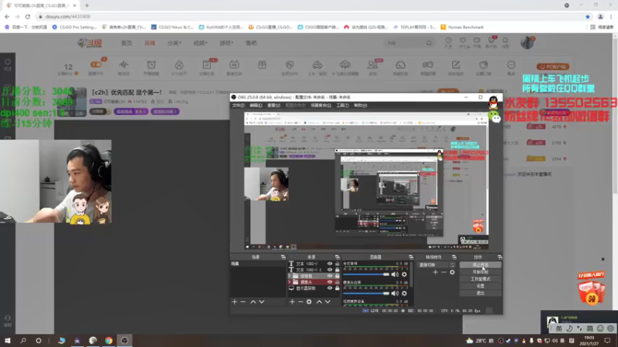618x347 pixels.
Task: Open the 直接切换 transition dropdown
Action: point(436,264)
